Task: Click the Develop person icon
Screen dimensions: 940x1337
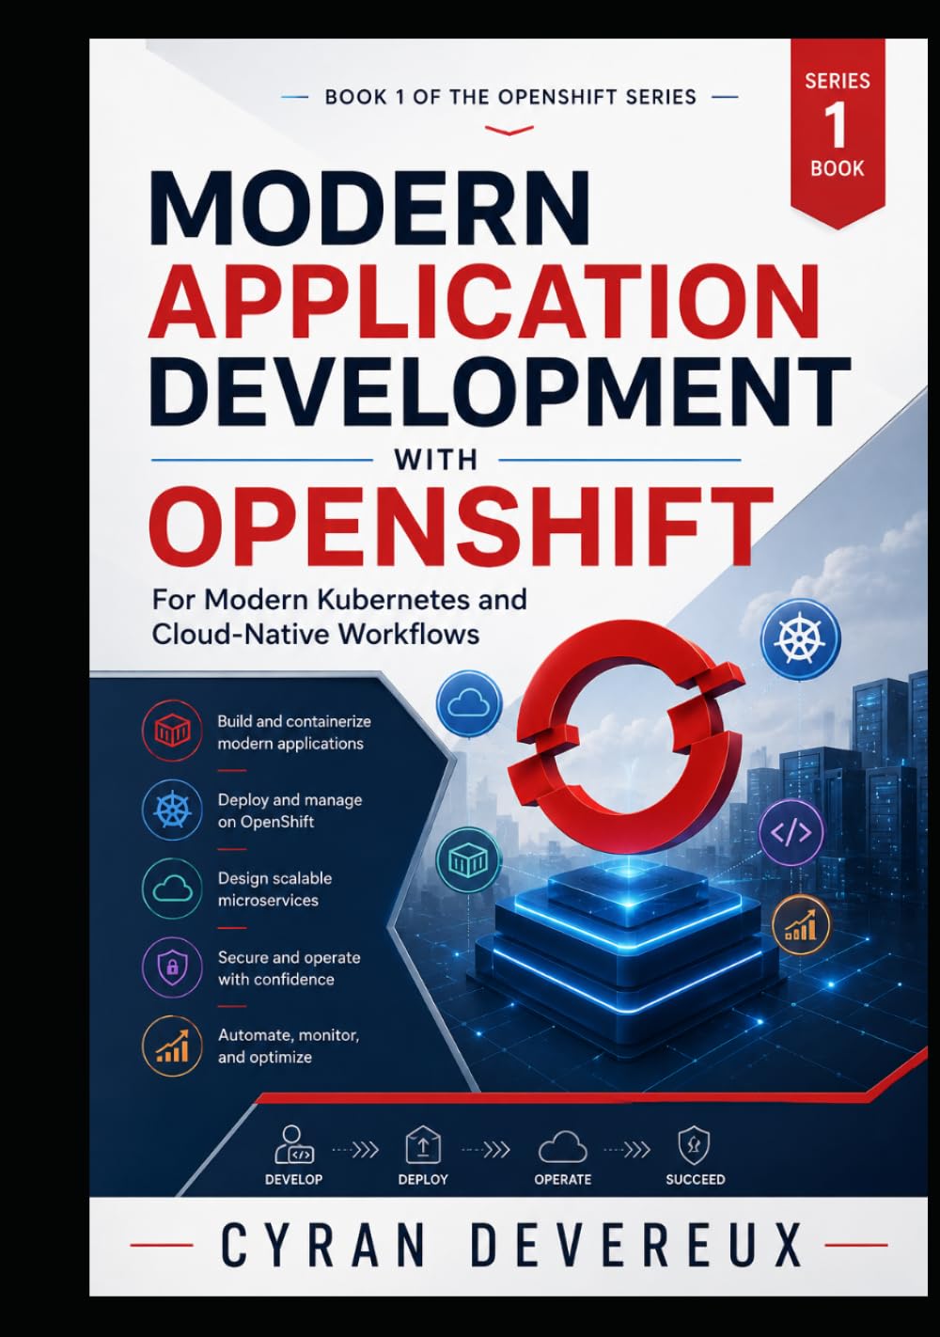Action: coord(293,1144)
